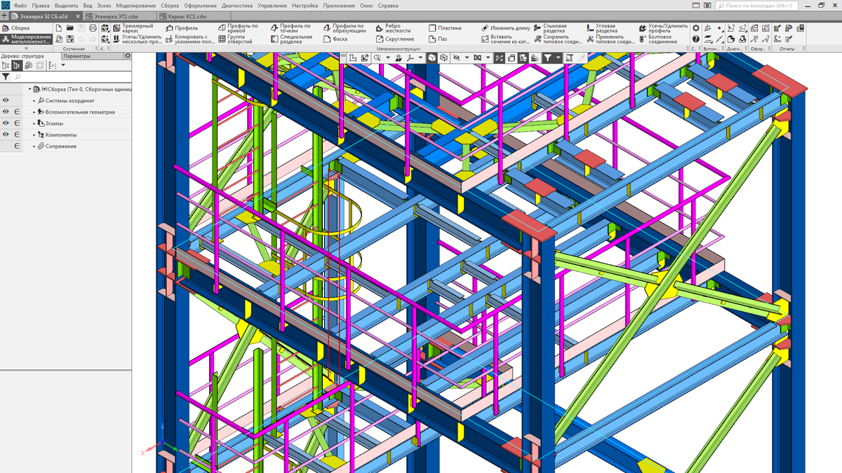Apply the Фаска tool
Viewport: 842px width, 473px height.
click(335, 39)
